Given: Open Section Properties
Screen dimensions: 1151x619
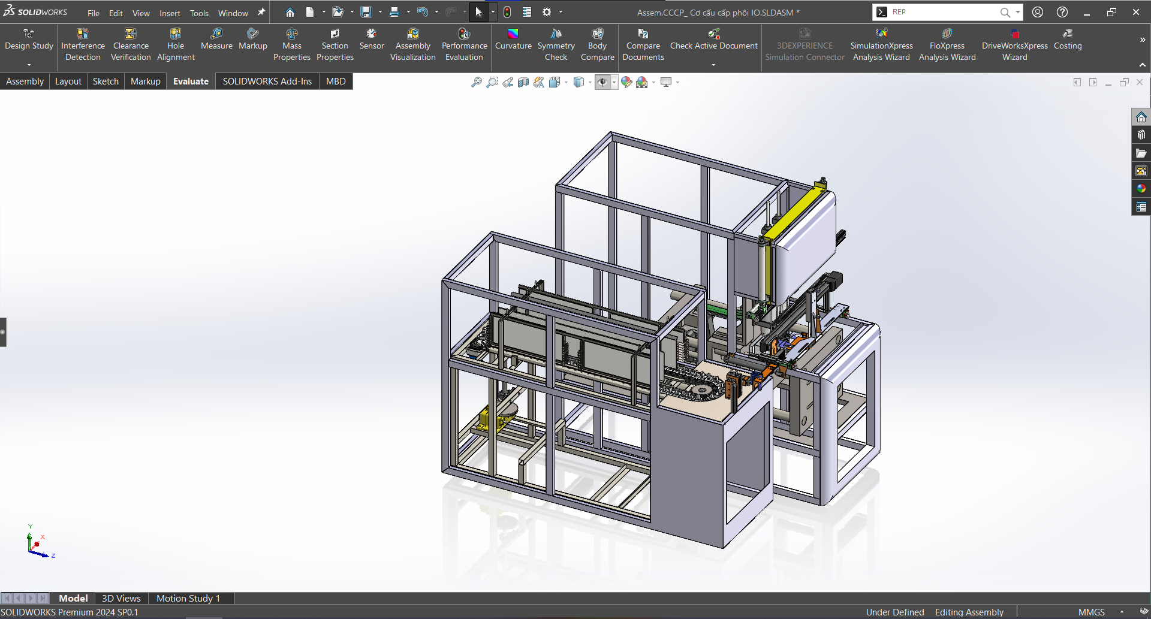Looking at the screenshot, I should point(335,45).
